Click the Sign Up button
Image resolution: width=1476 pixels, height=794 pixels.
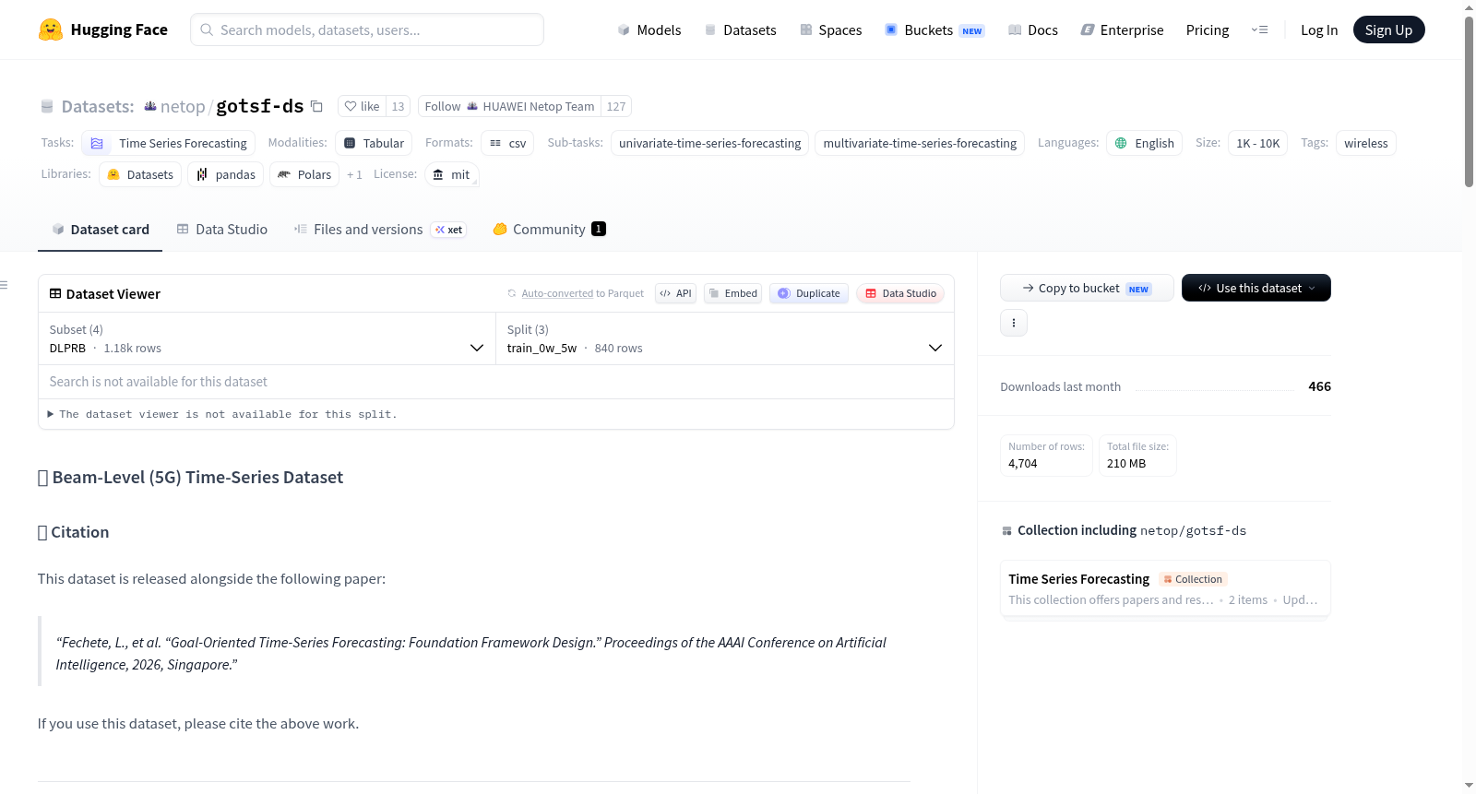[x=1388, y=30]
